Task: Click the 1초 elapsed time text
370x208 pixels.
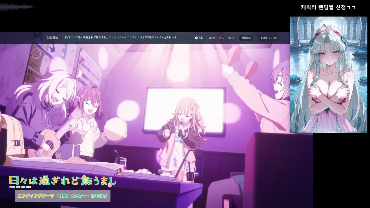Action: coord(201,38)
